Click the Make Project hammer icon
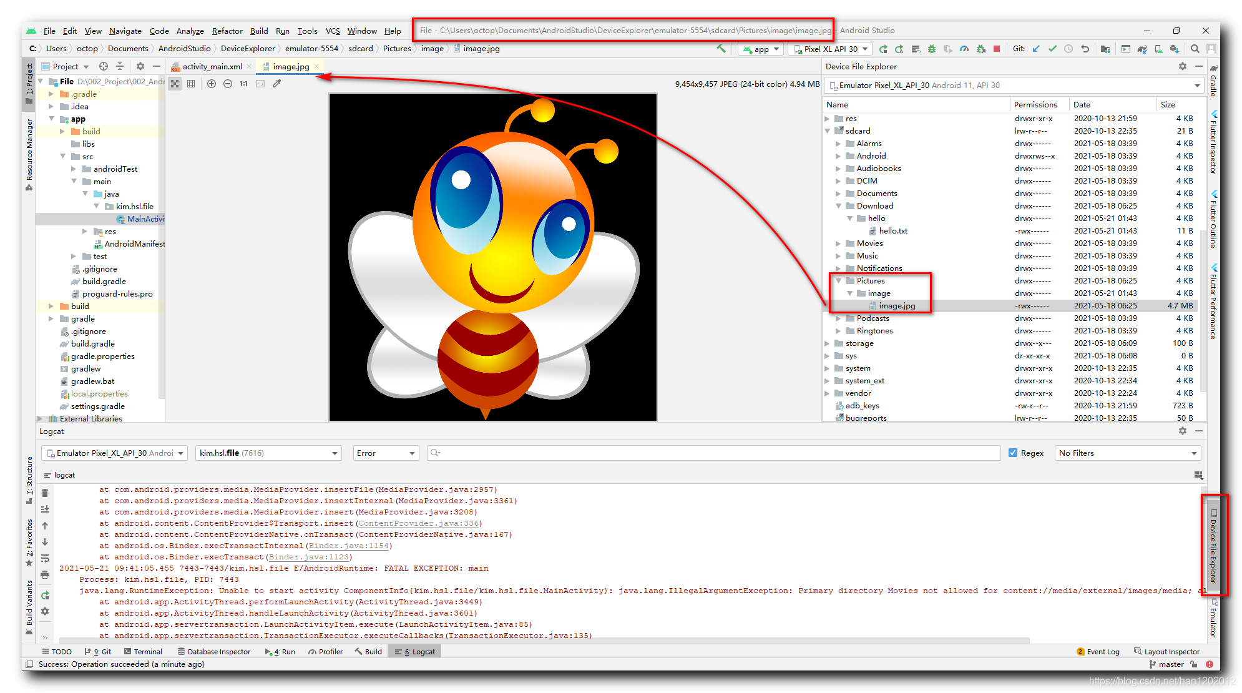The width and height of the screenshot is (1242, 693). pyautogui.click(x=721, y=49)
